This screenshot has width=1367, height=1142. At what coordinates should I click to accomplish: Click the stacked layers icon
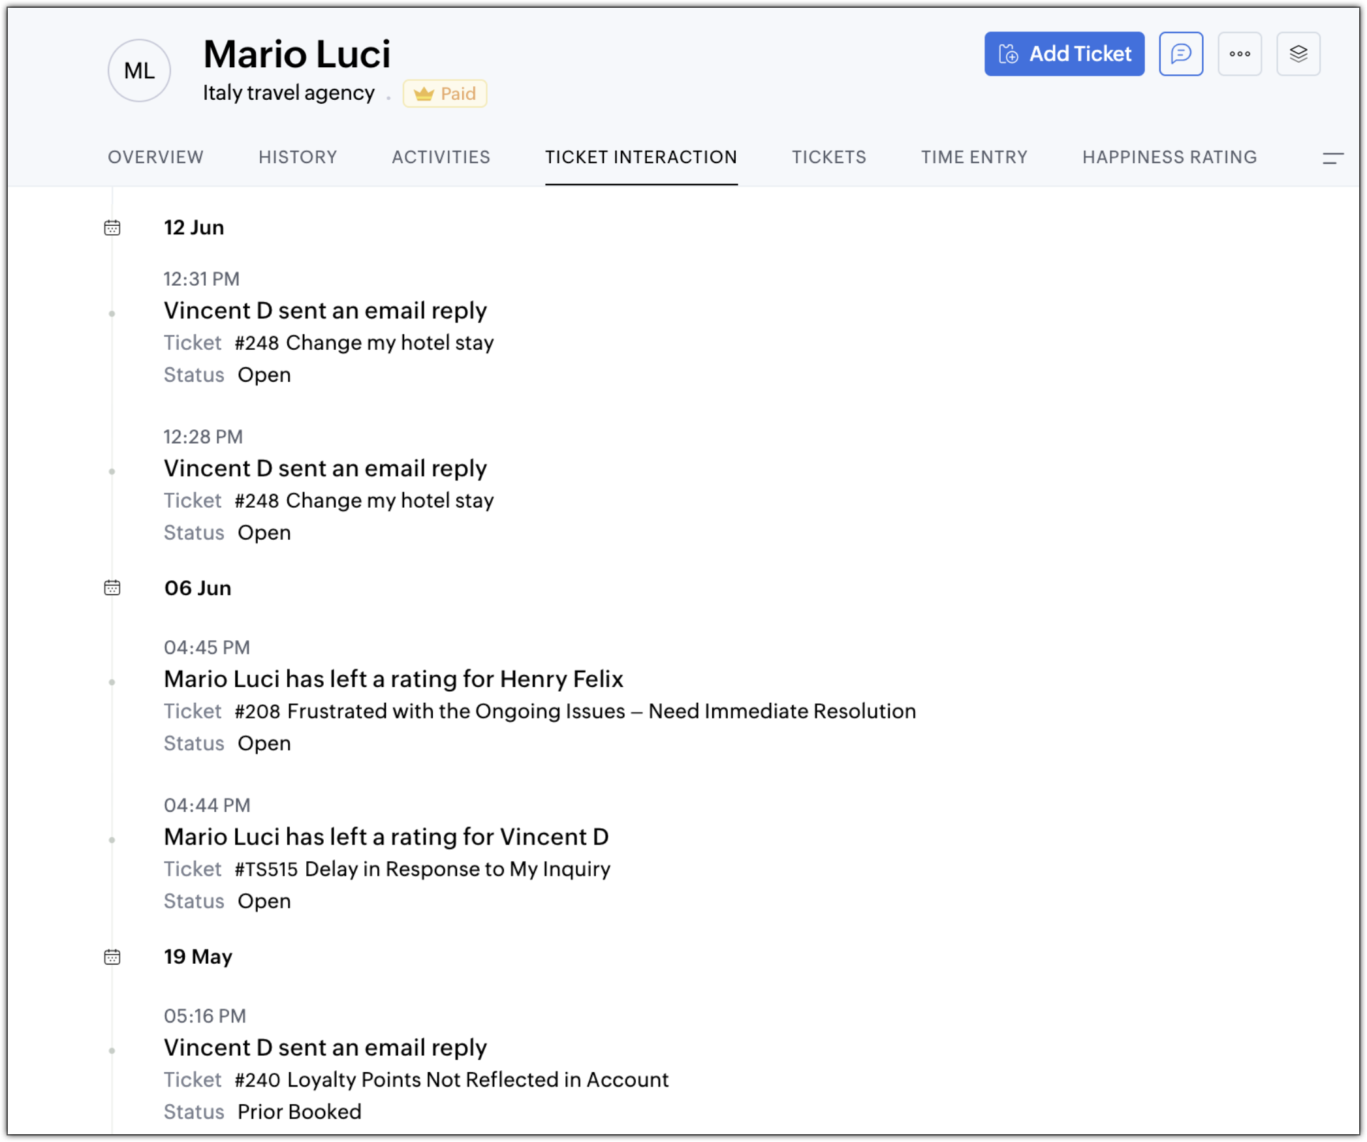click(1298, 54)
